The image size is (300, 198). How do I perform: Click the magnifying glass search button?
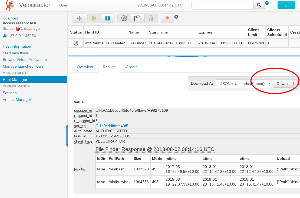pos(259,5)
